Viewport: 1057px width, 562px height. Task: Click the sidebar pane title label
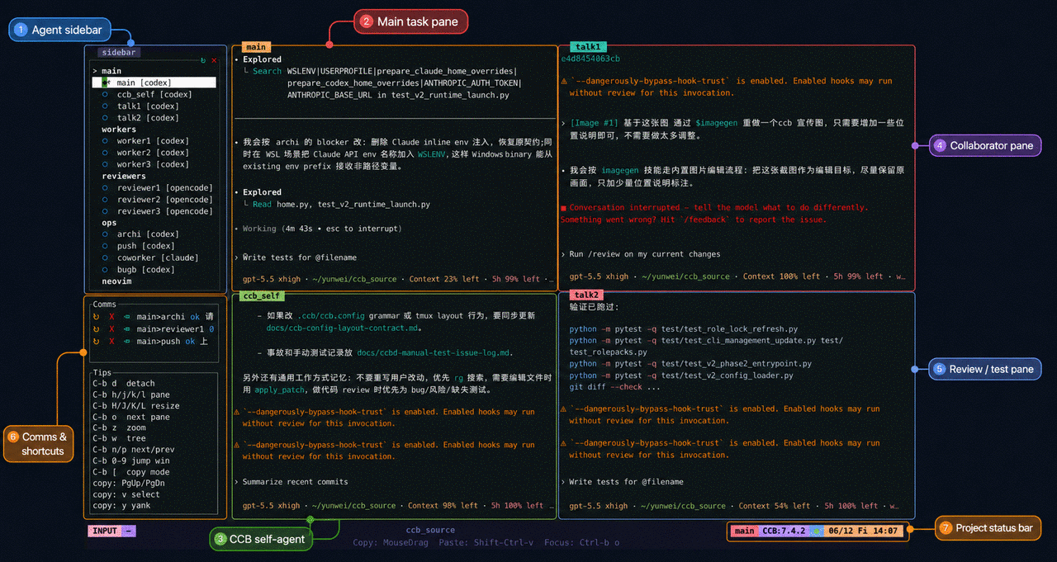point(120,52)
